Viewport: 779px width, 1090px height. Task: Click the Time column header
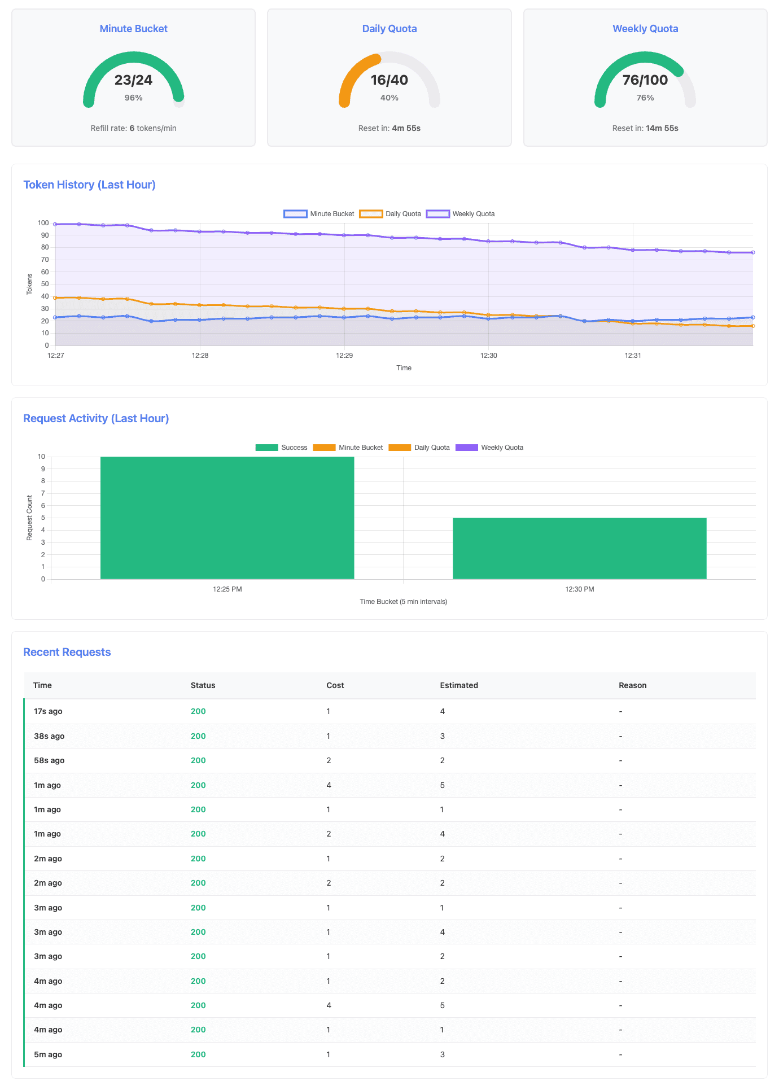point(42,685)
